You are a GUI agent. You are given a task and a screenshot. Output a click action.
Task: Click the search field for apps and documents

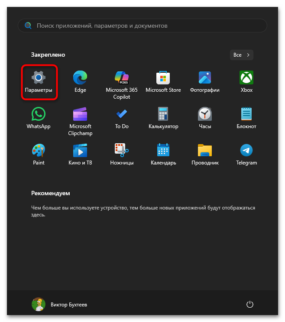[x=142, y=26]
